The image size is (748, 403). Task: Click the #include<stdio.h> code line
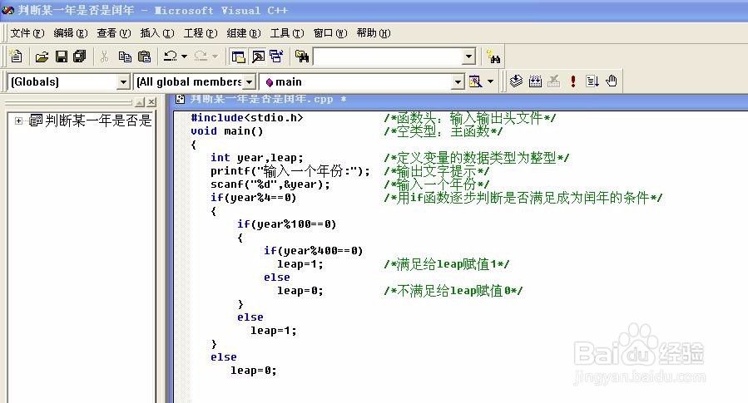(246, 118)
